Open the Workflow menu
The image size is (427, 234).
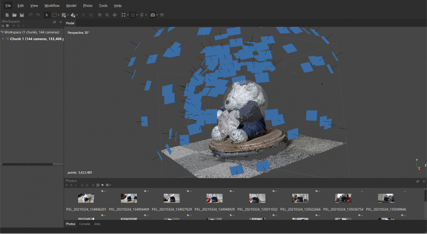coord(52,5)
